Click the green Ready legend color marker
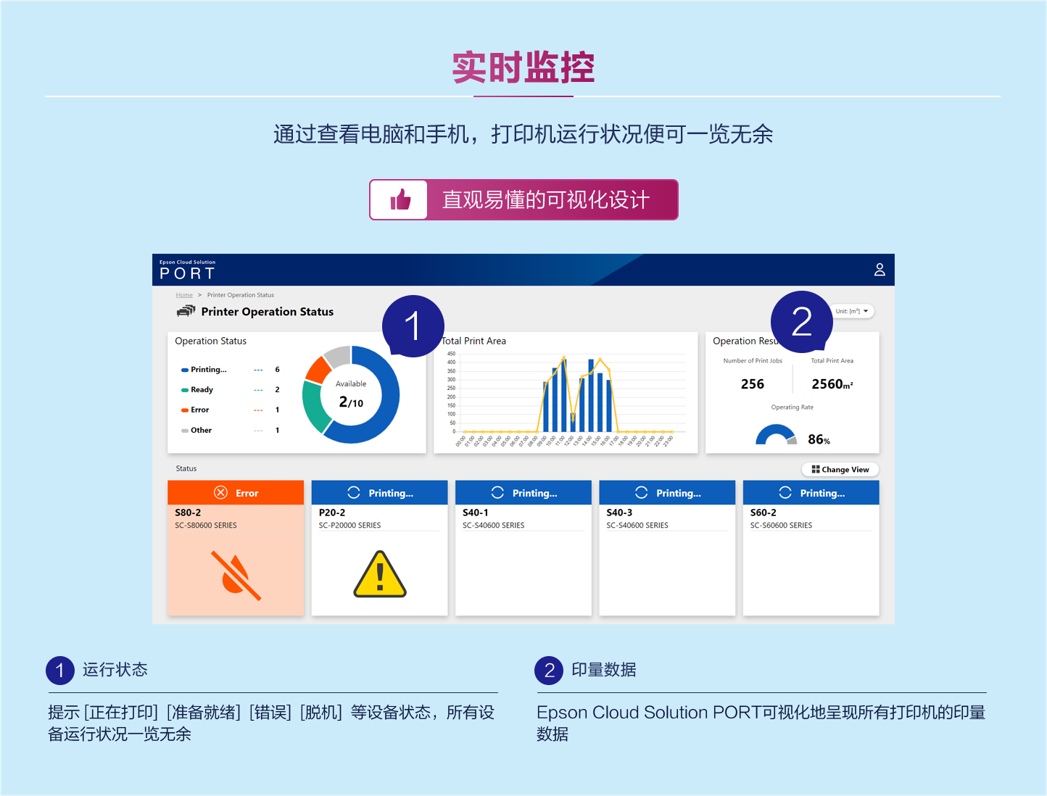The height and width of the screenshot is (796, 1047). tap(185, 390)
